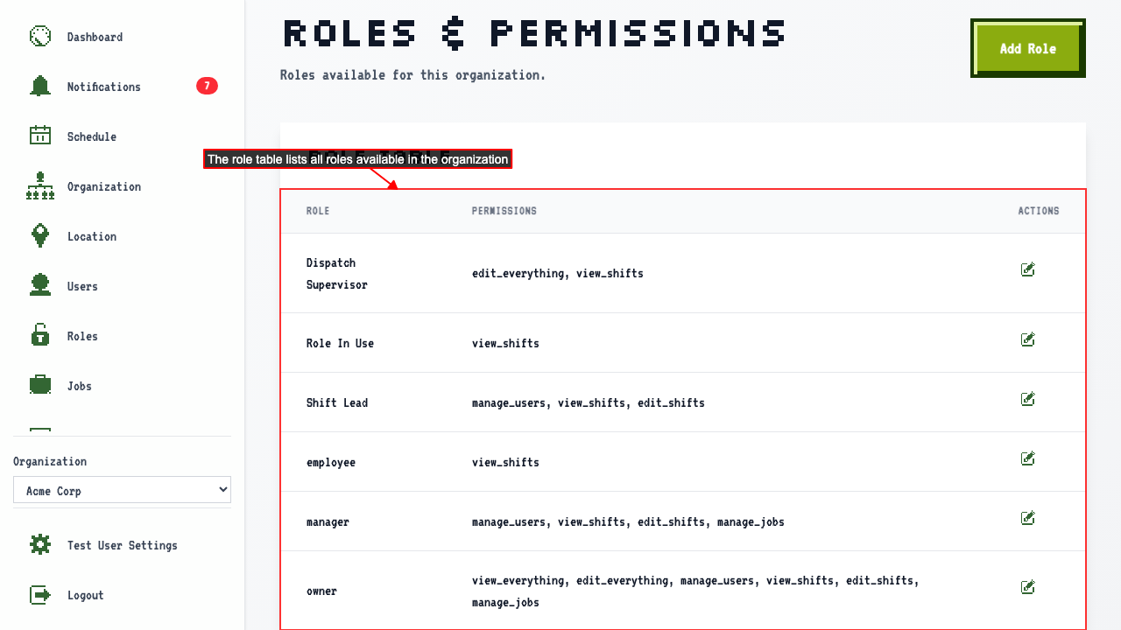1121x630 pixels.
Task: Open the Notifications bell icon
Action: (x=40, y=87)
